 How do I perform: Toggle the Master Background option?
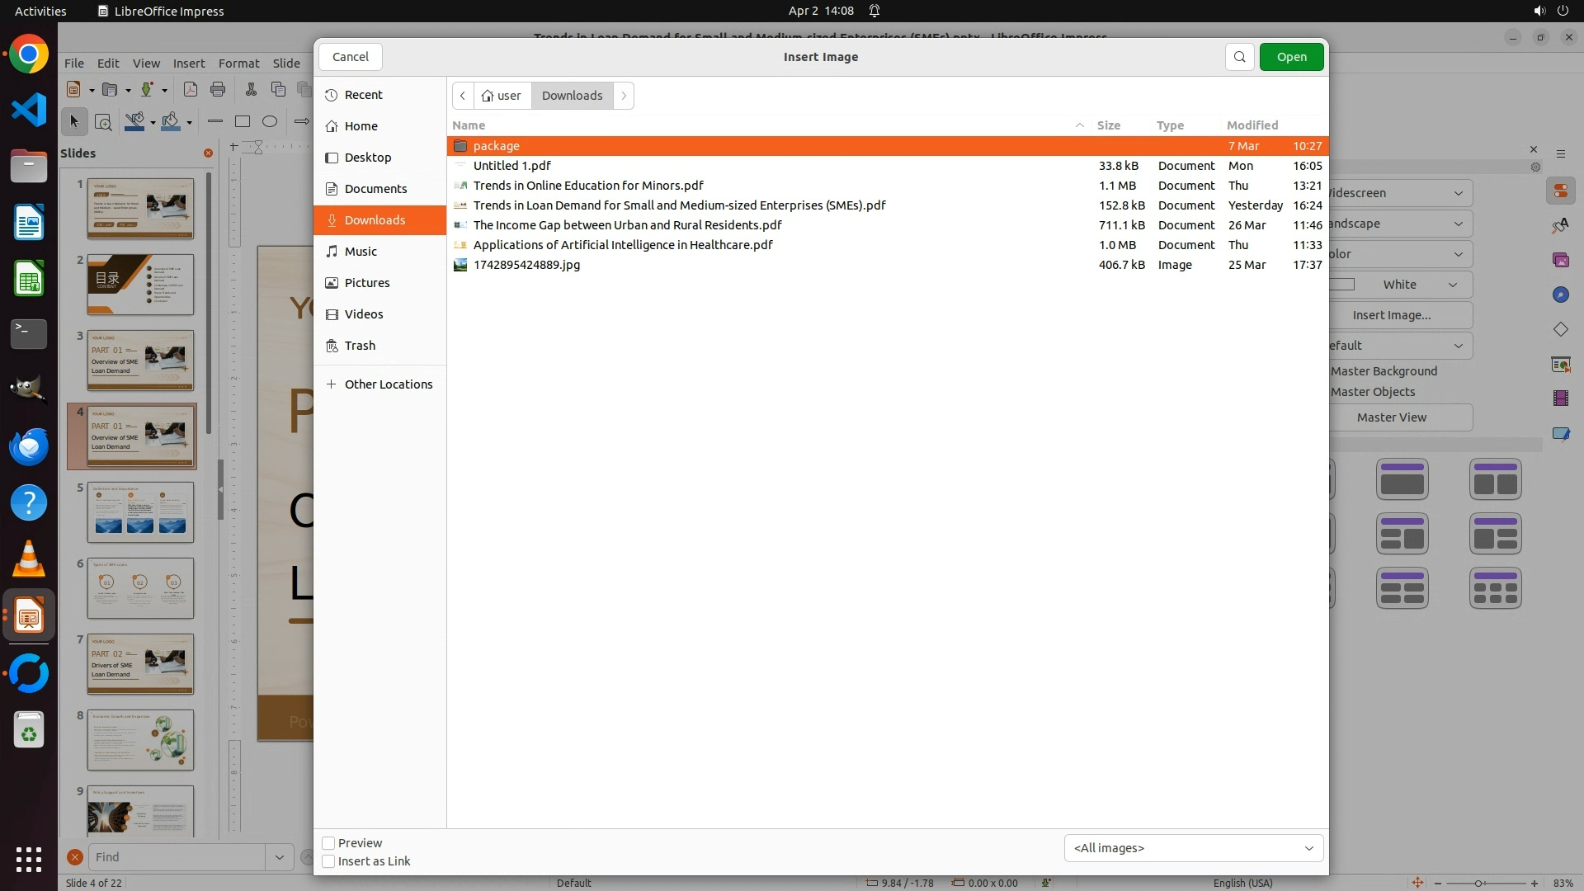click(x=1384, y=371)
